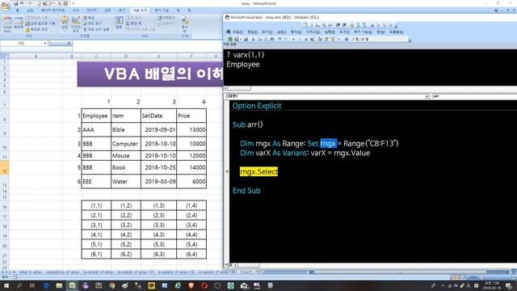Open Insert controls gallery in Developer ribbon
Image resolution: width=517 pixels, height=291 pixels.
pyautogui.click(x=65, y=23)
